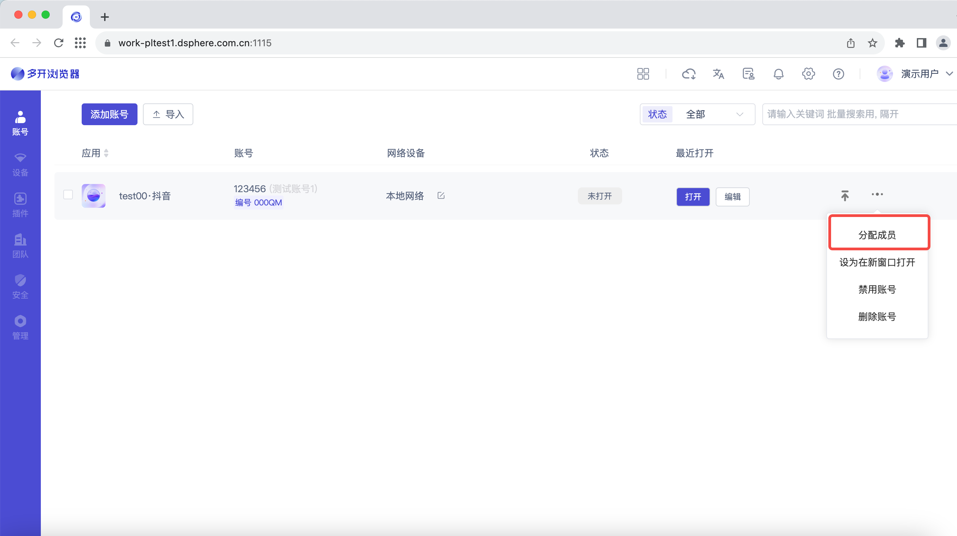Click the document user icon in header
The width and height of the screenshot is (957, 536).
pyautogui.click(x=748, y=74)
